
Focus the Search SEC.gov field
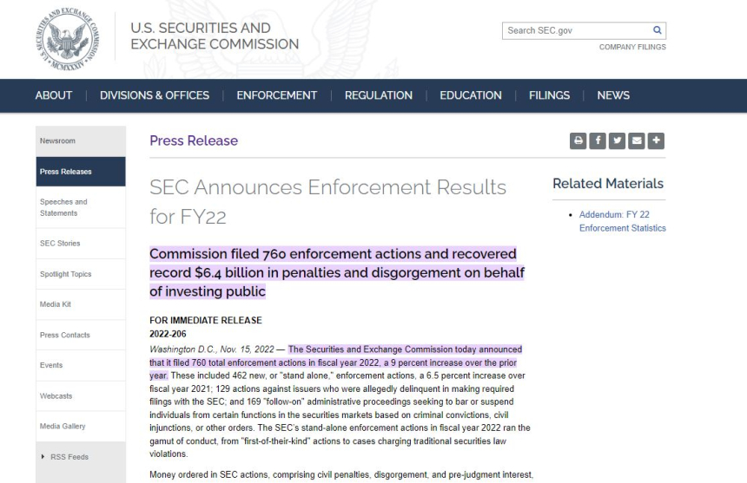(575, 30)
